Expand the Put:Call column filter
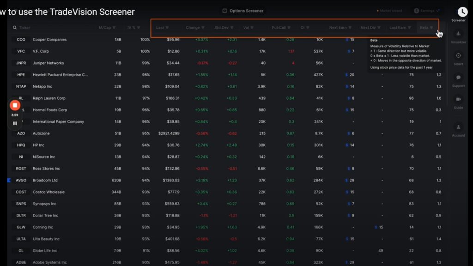 pyautogui.click(x=281, y=27)
